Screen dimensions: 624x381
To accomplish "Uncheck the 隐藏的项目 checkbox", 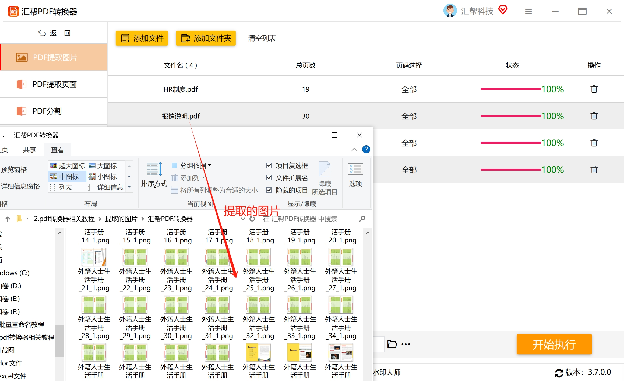I will (x=269, y=190).
